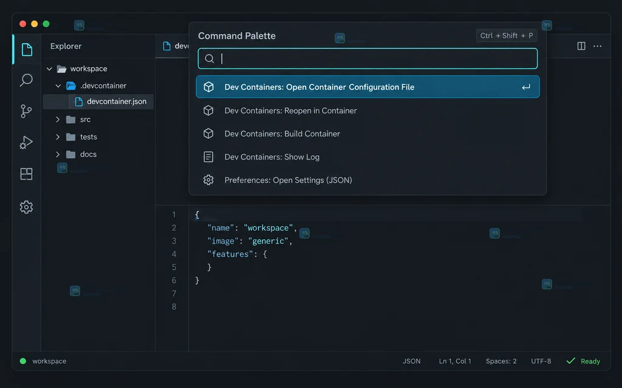Select Dev Containers: Show Log command
Image resolution: width=622 pixels, height=388 pixels.
[x=367, y=157]
